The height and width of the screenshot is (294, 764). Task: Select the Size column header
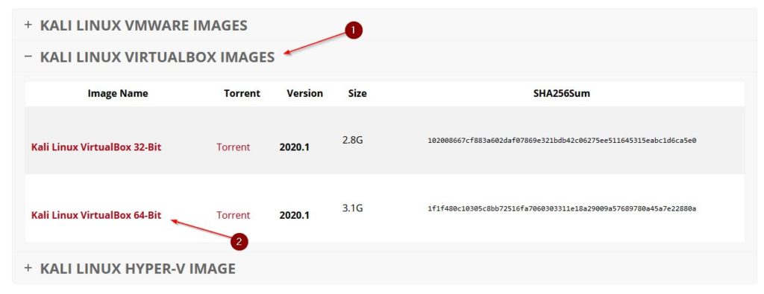357,93
